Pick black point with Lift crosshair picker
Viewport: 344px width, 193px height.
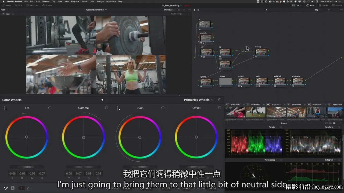(x=5, y=108)
